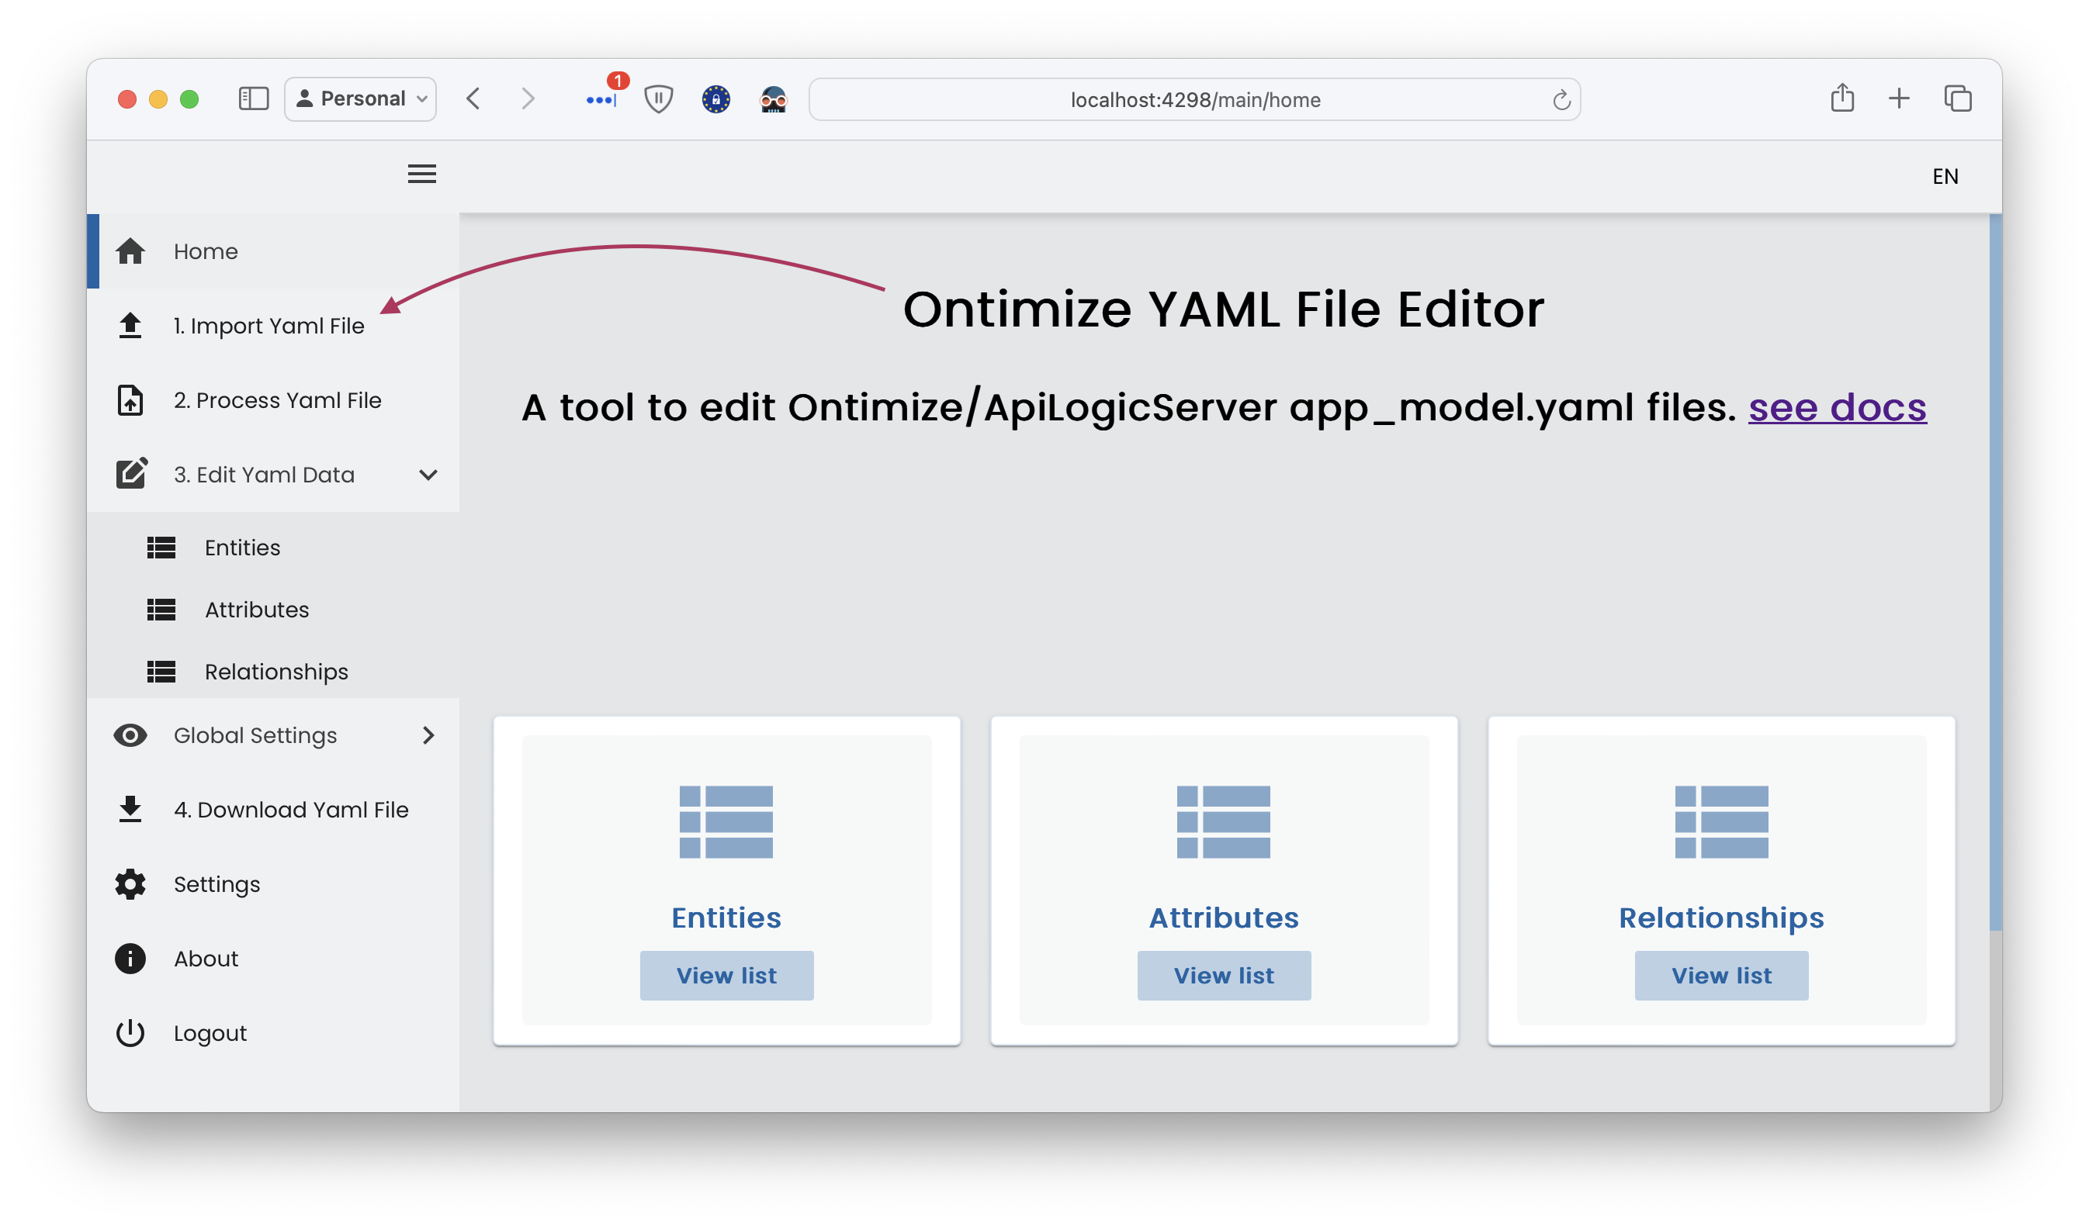Image resolution: width=2089 pixels, height=1227 pixels.
Task: Open the EN language selector
Action: click(x=1945, y=175)
